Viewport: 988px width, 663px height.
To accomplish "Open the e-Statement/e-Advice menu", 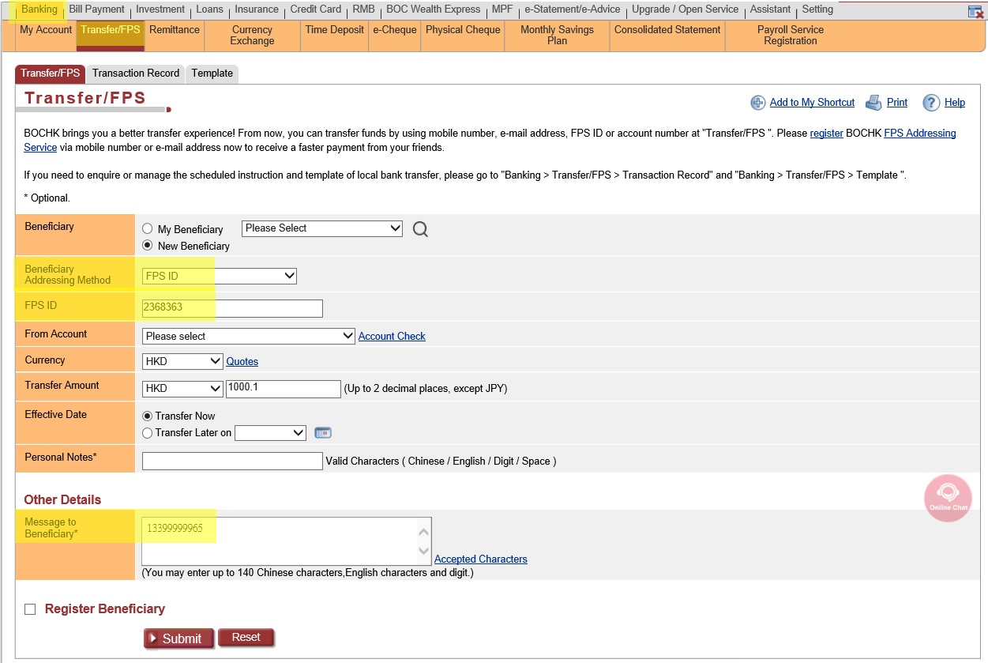I will point(573,9).
